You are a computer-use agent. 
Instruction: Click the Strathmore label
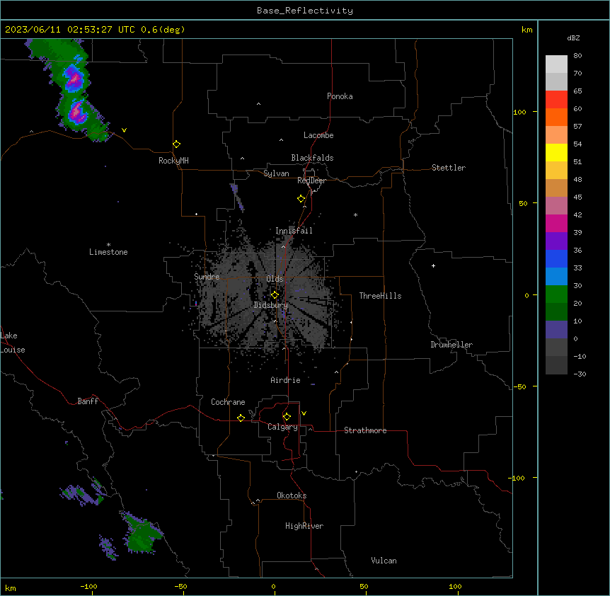pos(365,430)
